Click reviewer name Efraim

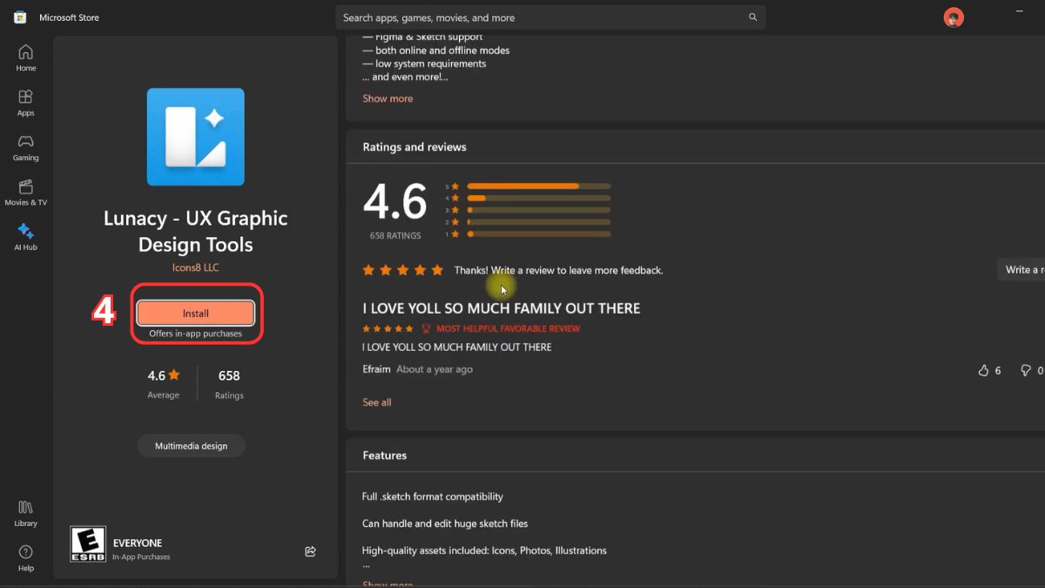[x=377, y=369]
